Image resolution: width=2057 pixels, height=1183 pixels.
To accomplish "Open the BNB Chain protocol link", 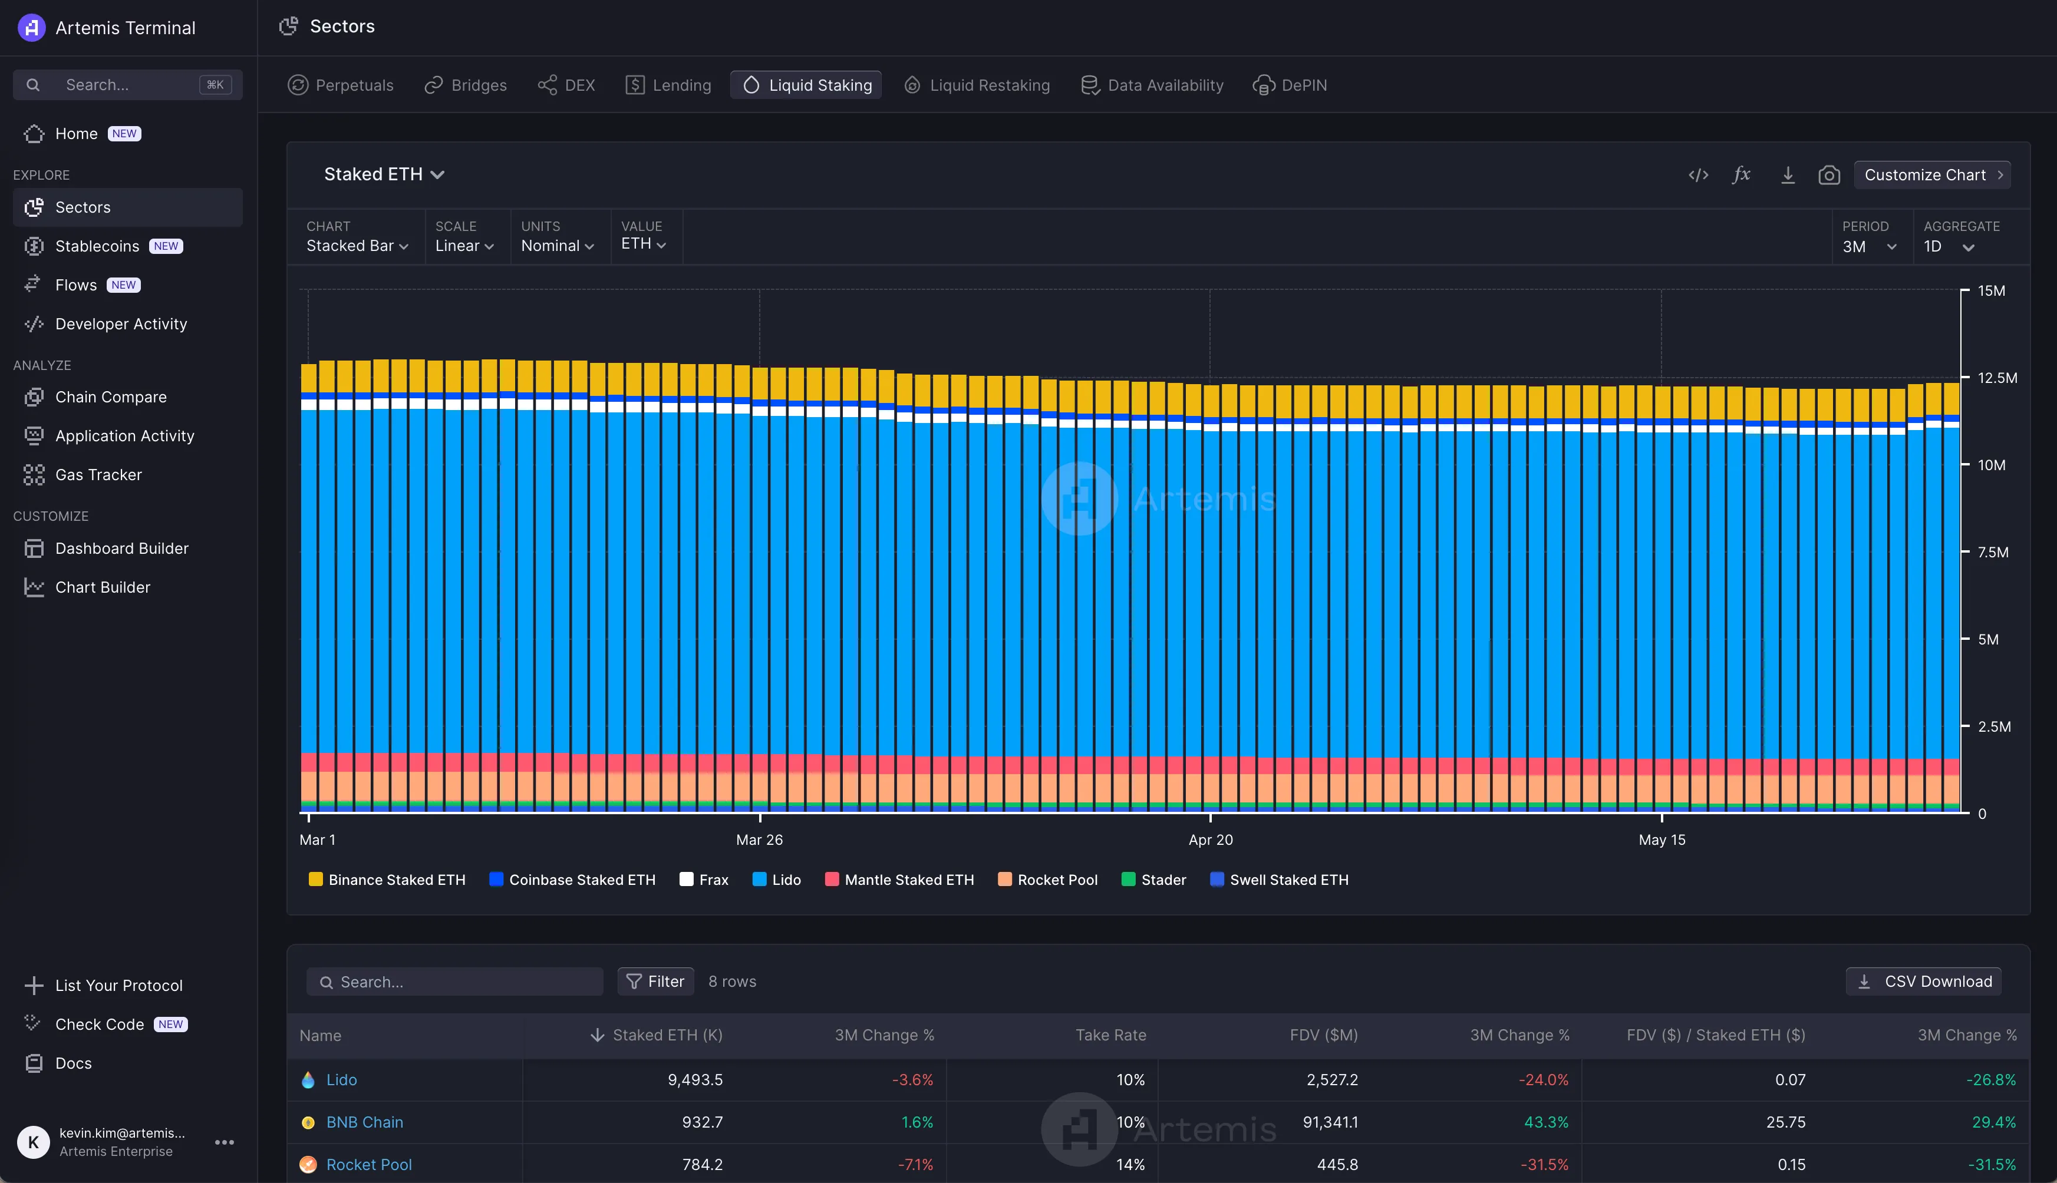I will click(x=365, y=1122).
